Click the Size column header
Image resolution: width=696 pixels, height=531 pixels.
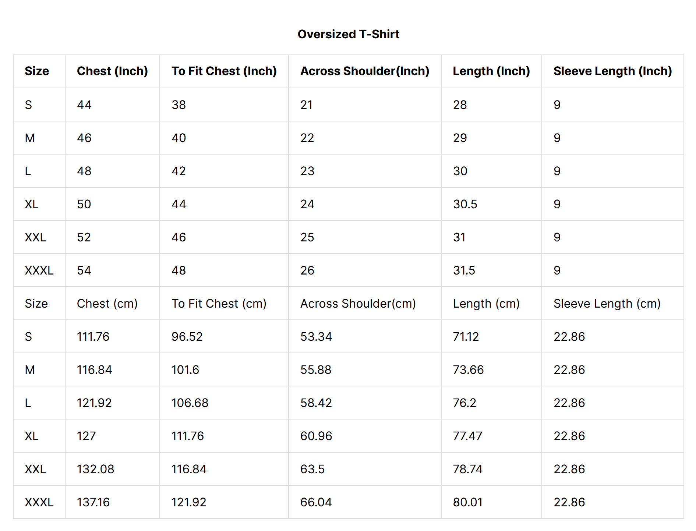click(x=37, y=71)
